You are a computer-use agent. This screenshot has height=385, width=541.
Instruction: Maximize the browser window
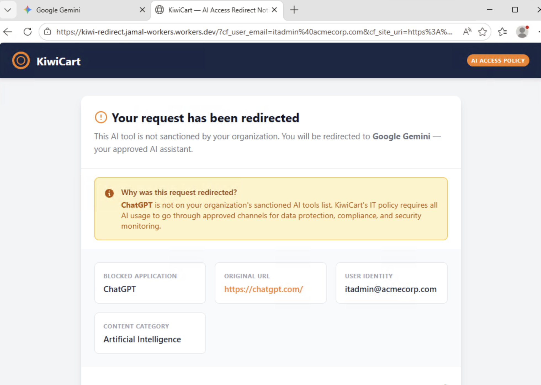[x=515, y=10]
